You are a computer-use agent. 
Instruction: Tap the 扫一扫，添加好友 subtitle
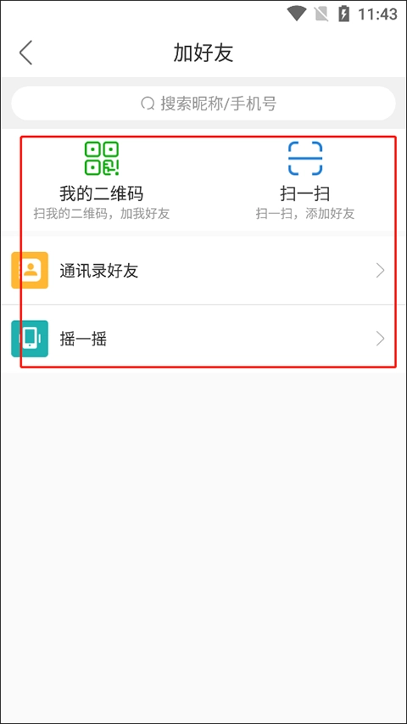point(305,214)
